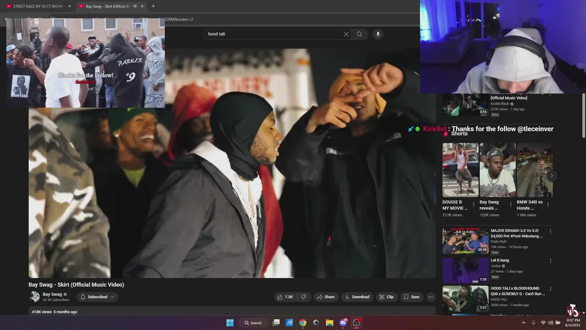Screen dimensions: 586x330
Task: Open the blue taskbar app next to Task View
Action: [x=289, y=323]
